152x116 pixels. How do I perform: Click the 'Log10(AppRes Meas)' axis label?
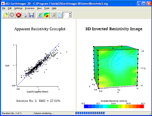pos(37,92)
